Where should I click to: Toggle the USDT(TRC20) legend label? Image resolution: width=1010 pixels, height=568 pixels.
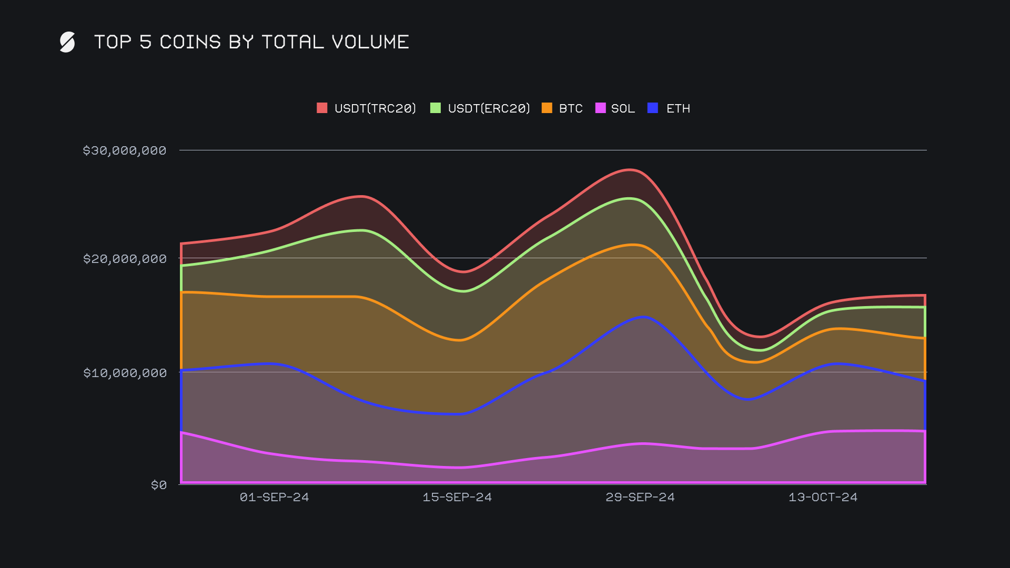click(375, 108)
